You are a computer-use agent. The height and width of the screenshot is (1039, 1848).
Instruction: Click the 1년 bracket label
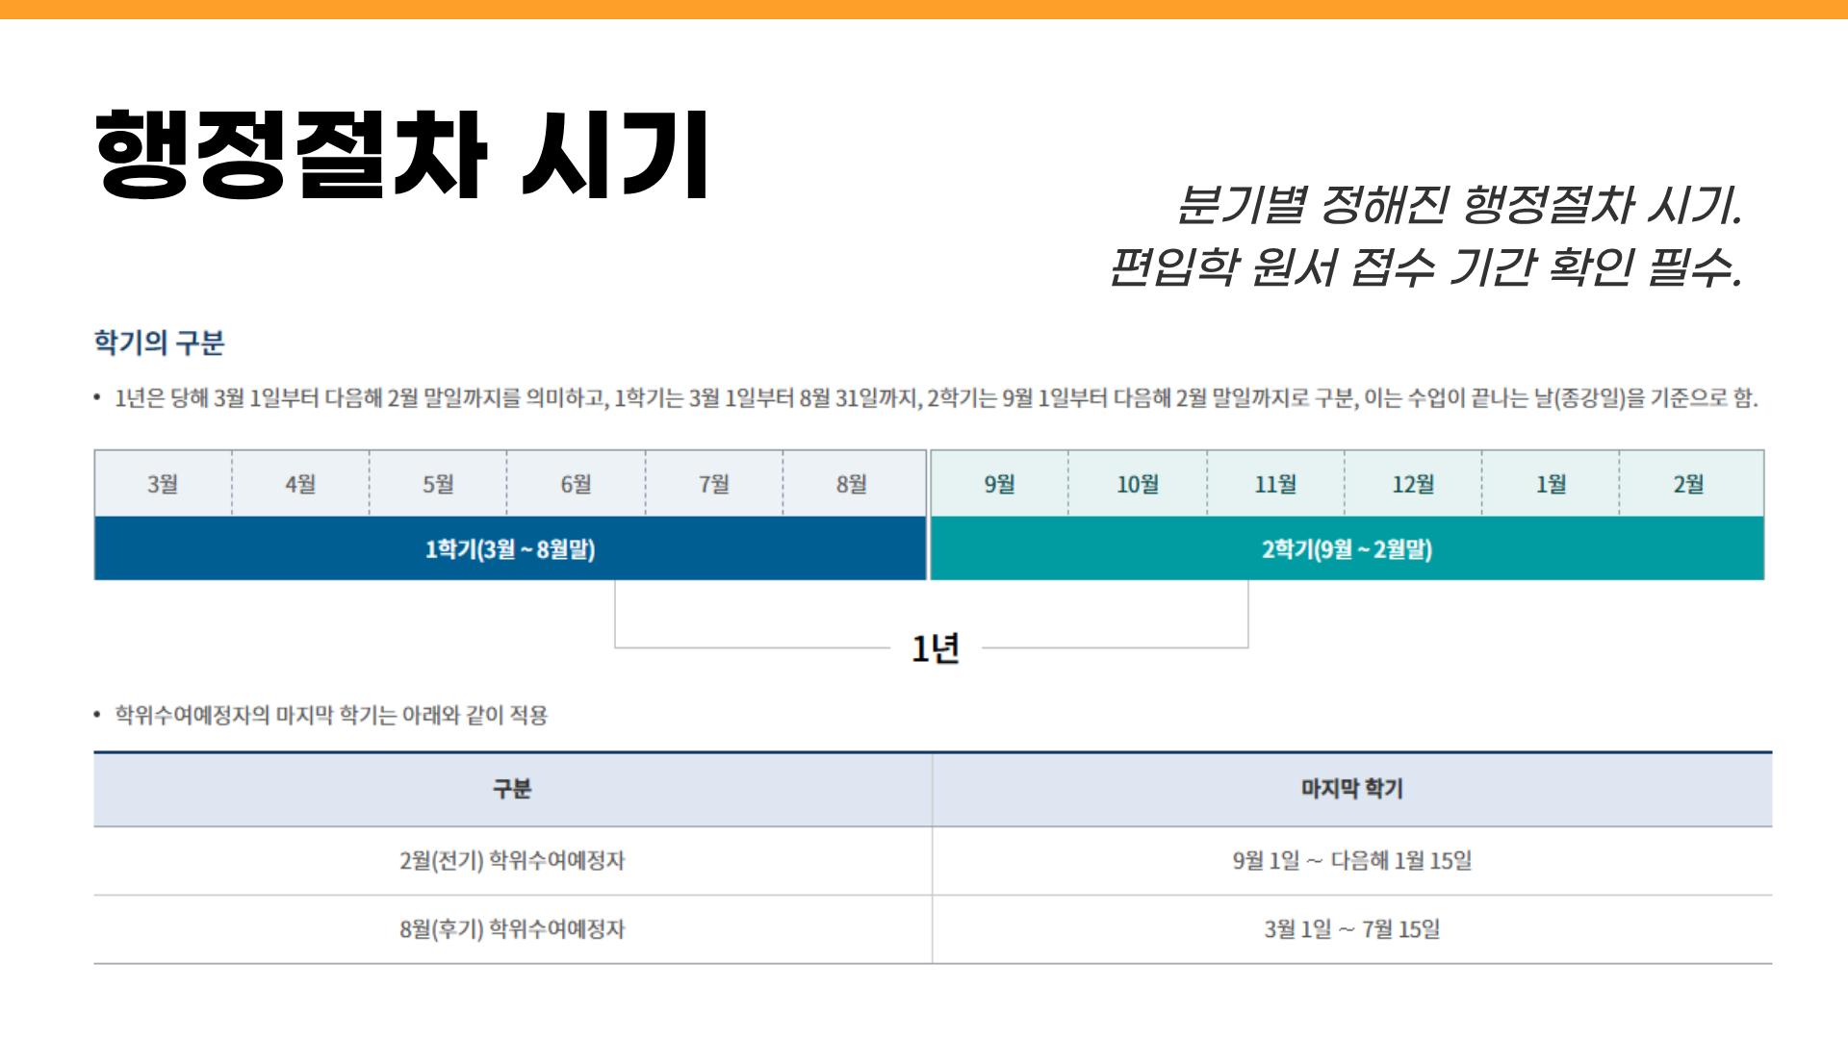(936, 648)
